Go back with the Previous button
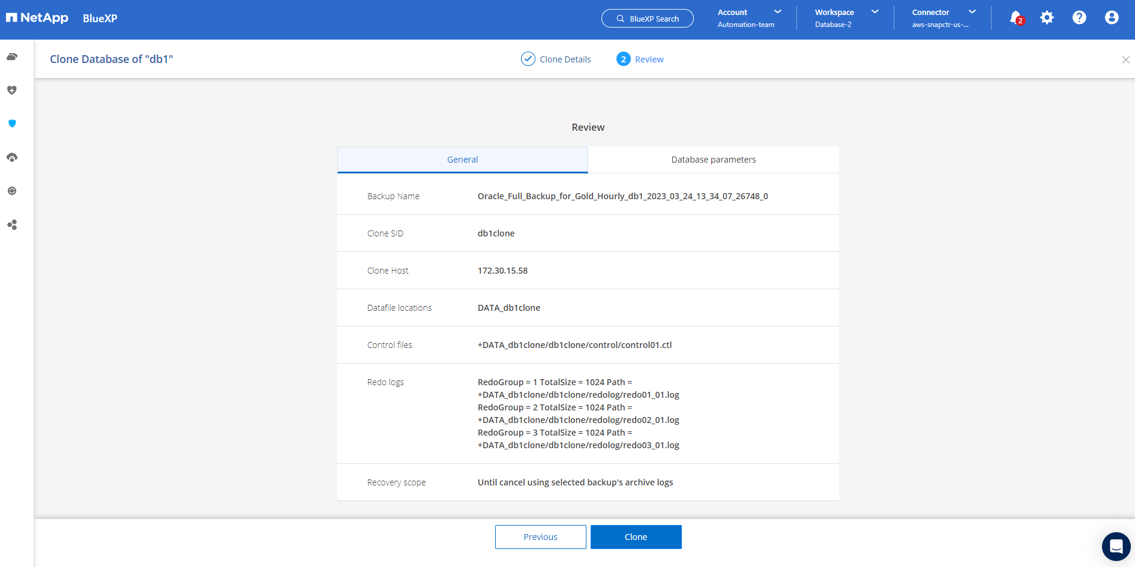The height and width of the screenshot is (567, 1135). point(540,537)
